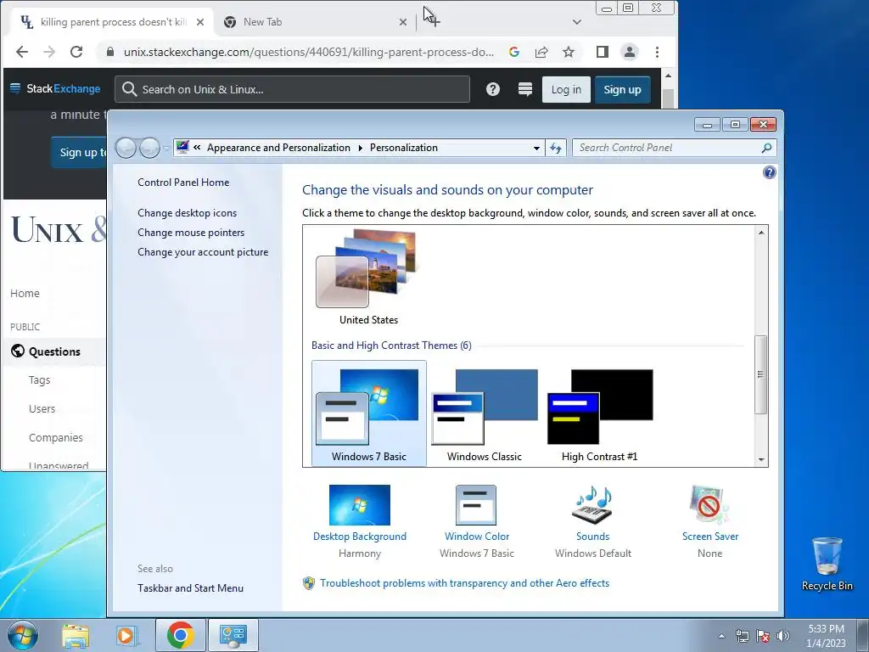Click the Search on Unix & Linux field
Image resolution: width=869 pixels, height=652 pixels.
pyautogui.click(x=292, y=89)
